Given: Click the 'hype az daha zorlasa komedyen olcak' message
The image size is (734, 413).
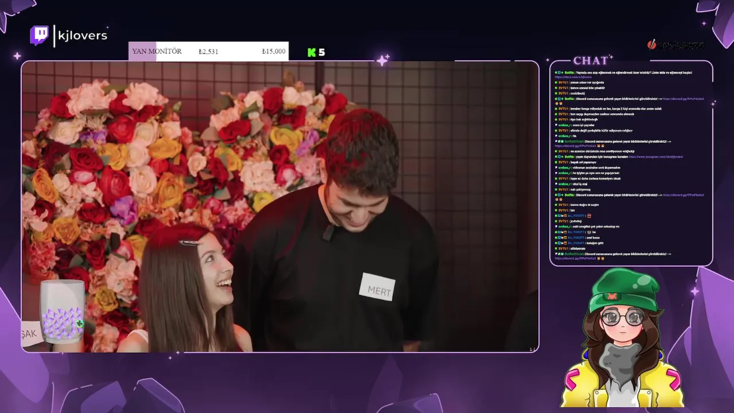Looking at the screenshot, I should tap(588, 178).
